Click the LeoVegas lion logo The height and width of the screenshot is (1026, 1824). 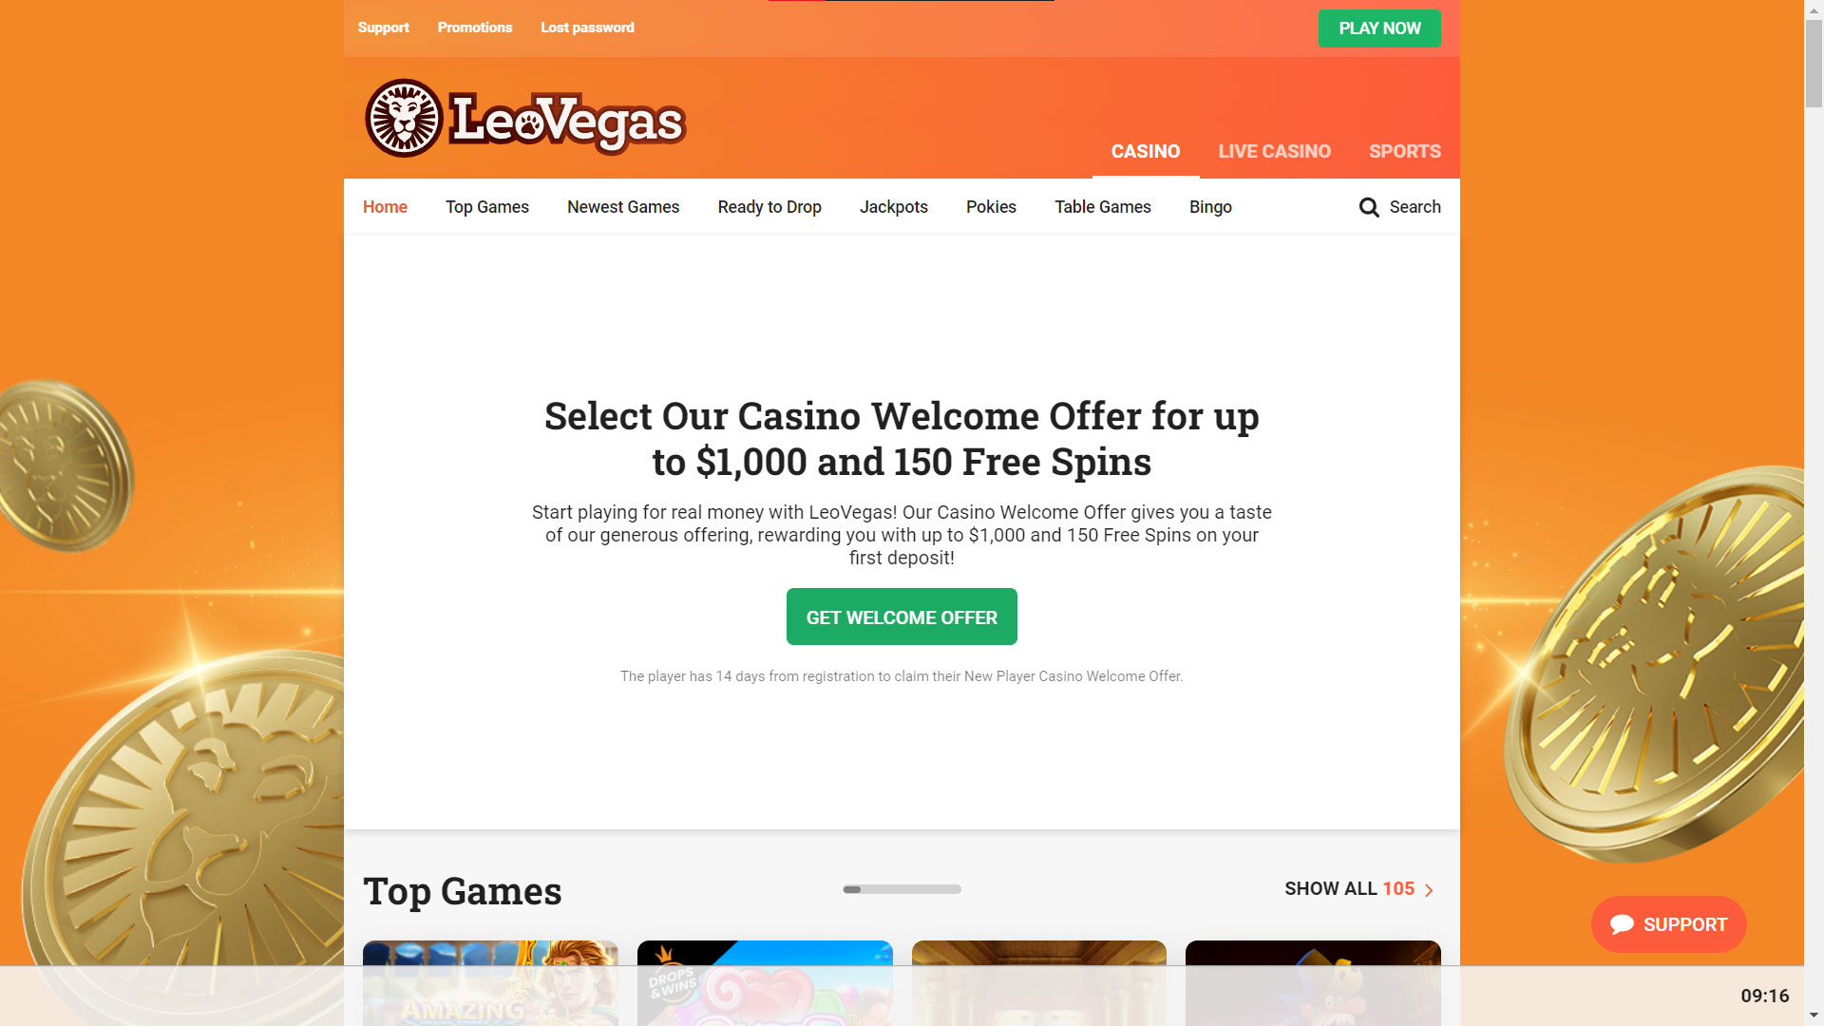click(404, 119)
